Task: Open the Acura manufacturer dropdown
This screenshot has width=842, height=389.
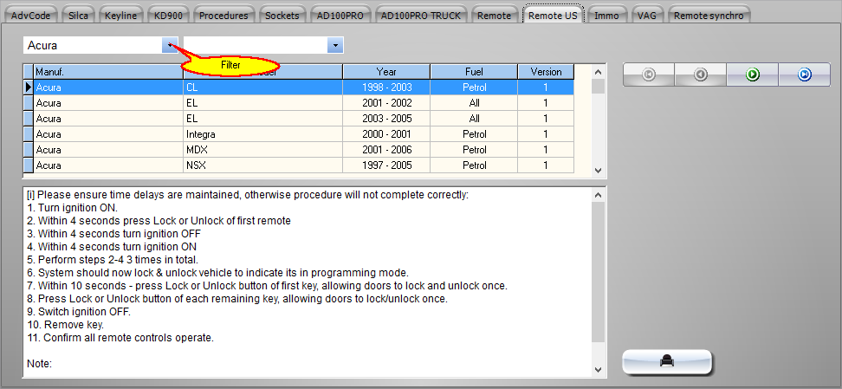Action: click(169, 45)
